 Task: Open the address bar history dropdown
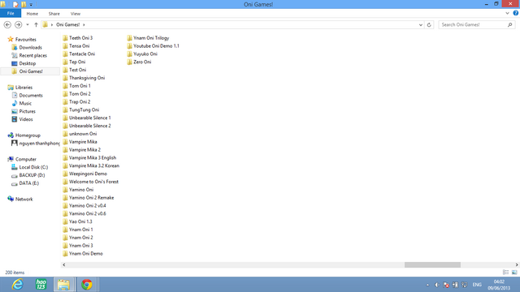(421, 24)
